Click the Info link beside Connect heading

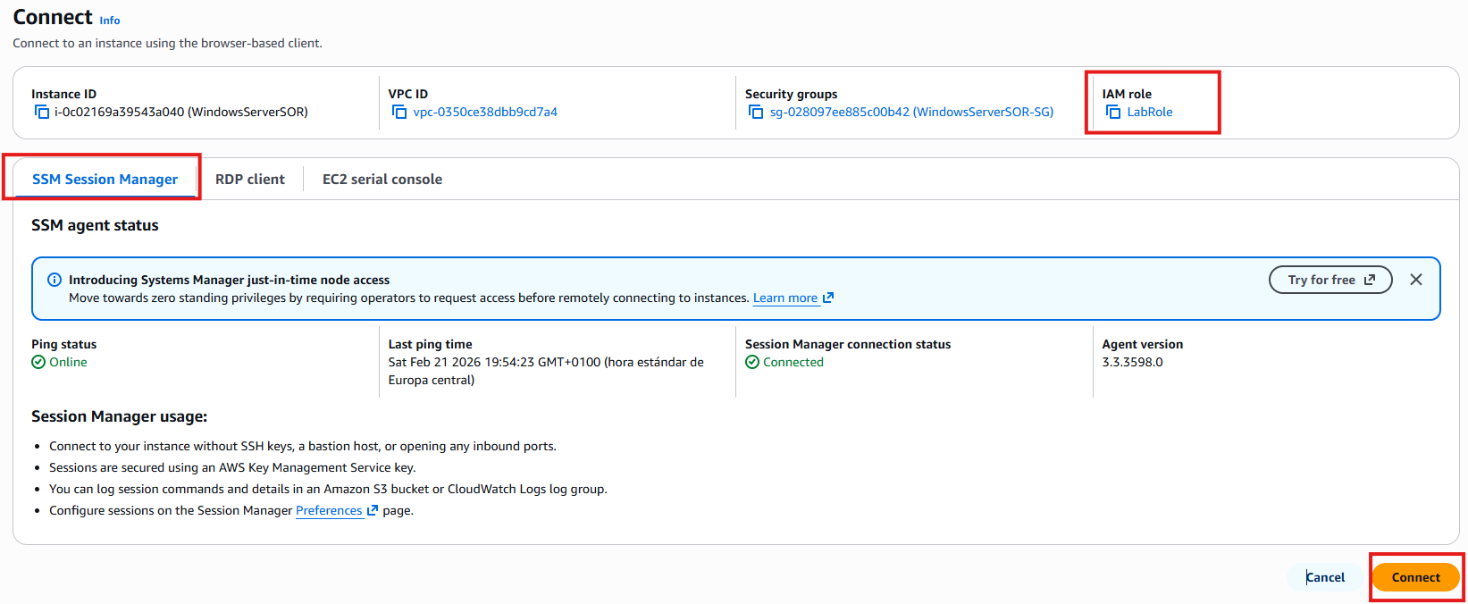[x=110, y=21]
